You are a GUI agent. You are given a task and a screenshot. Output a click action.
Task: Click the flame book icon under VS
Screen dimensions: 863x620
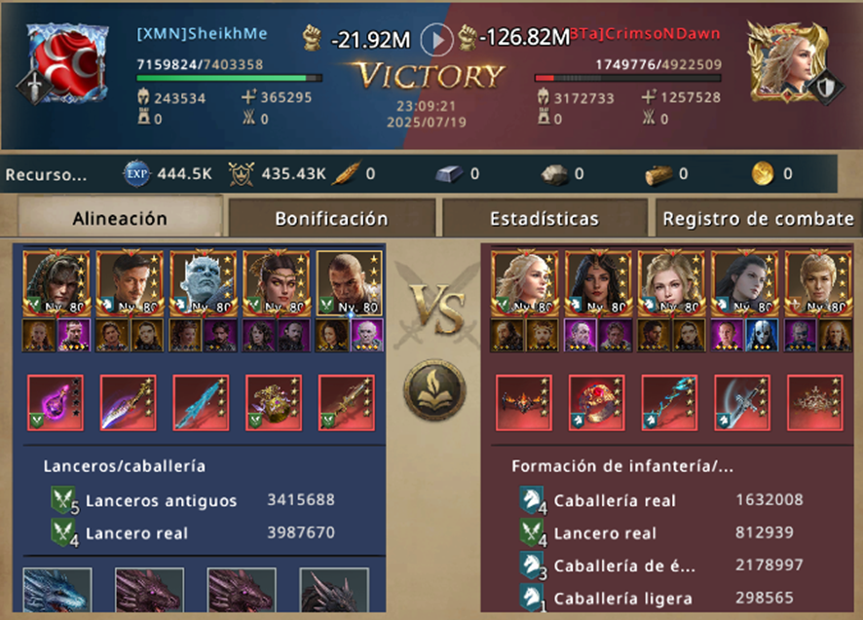[x=434, y=389]
